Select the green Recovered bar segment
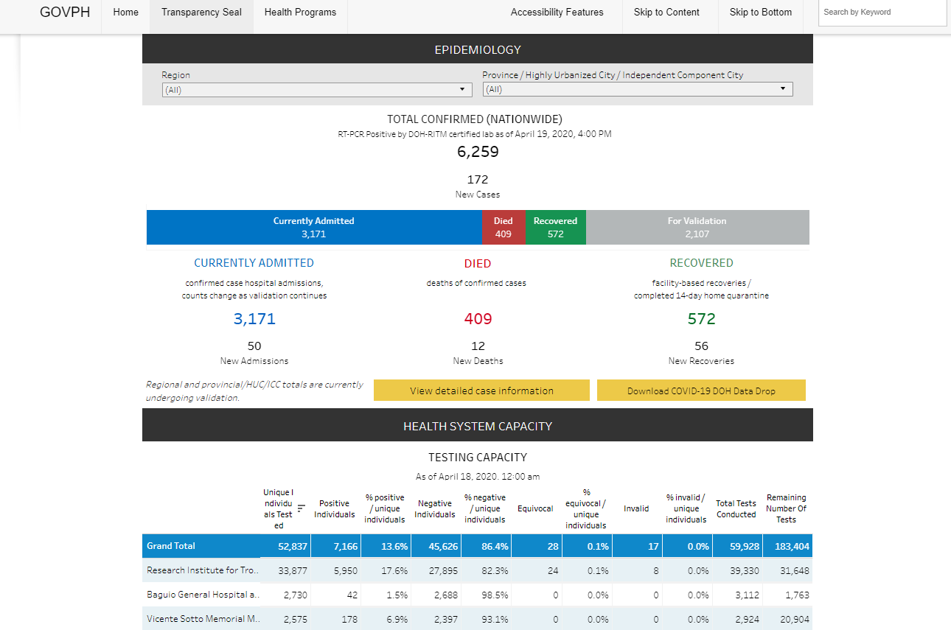This screenshot has width=951, height=630. click(x=555, y=228)
